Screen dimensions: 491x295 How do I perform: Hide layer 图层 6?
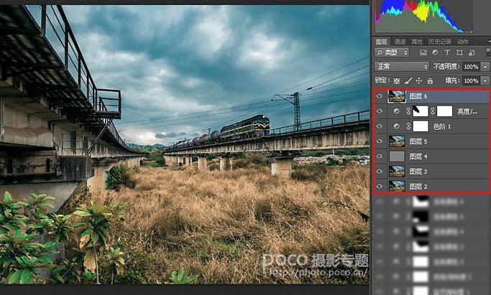pos(380,96)
